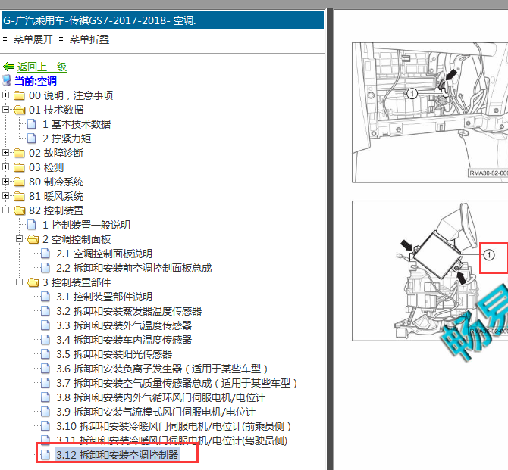The width and height of the screenshot is (508, 470).
Task: Select the 2 拧紧力矩 entry
Action: [x=67, y=139]
